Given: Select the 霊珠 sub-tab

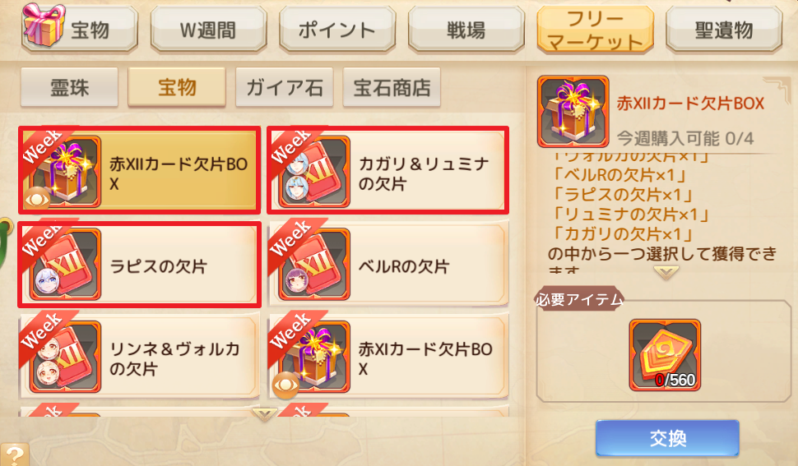Looking at the screenshot, I should tap(69, 87).
